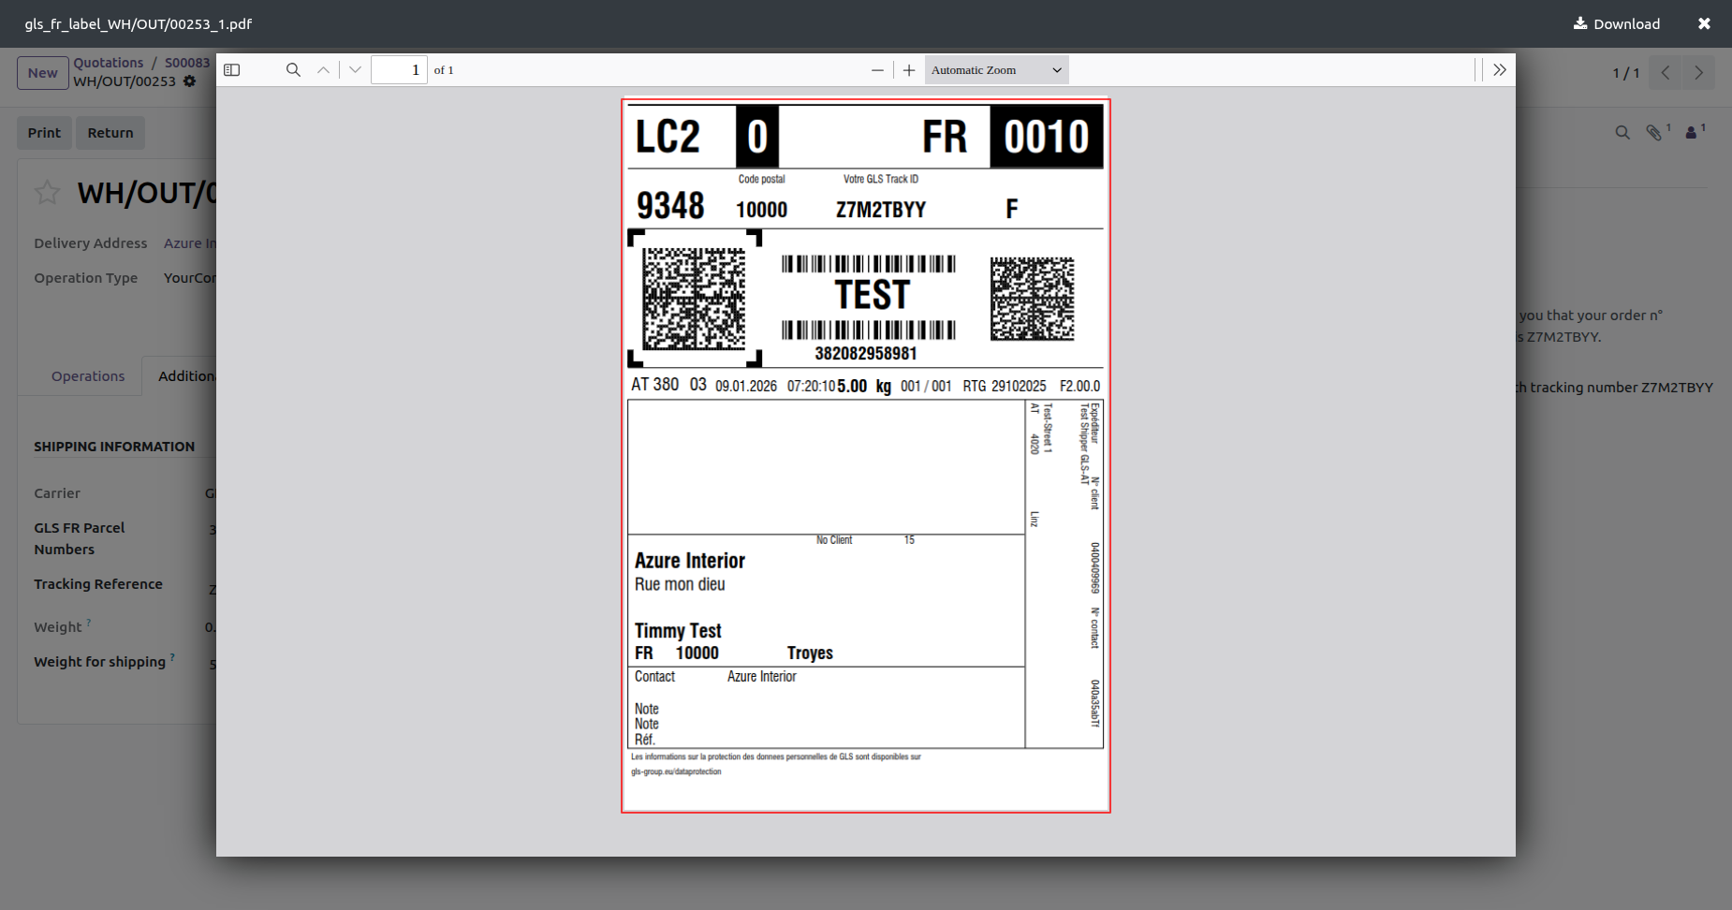The height and width of the screenshot is (910, 1732).
Task: Click the left data matrix code on label
Action: coord(694,299)
